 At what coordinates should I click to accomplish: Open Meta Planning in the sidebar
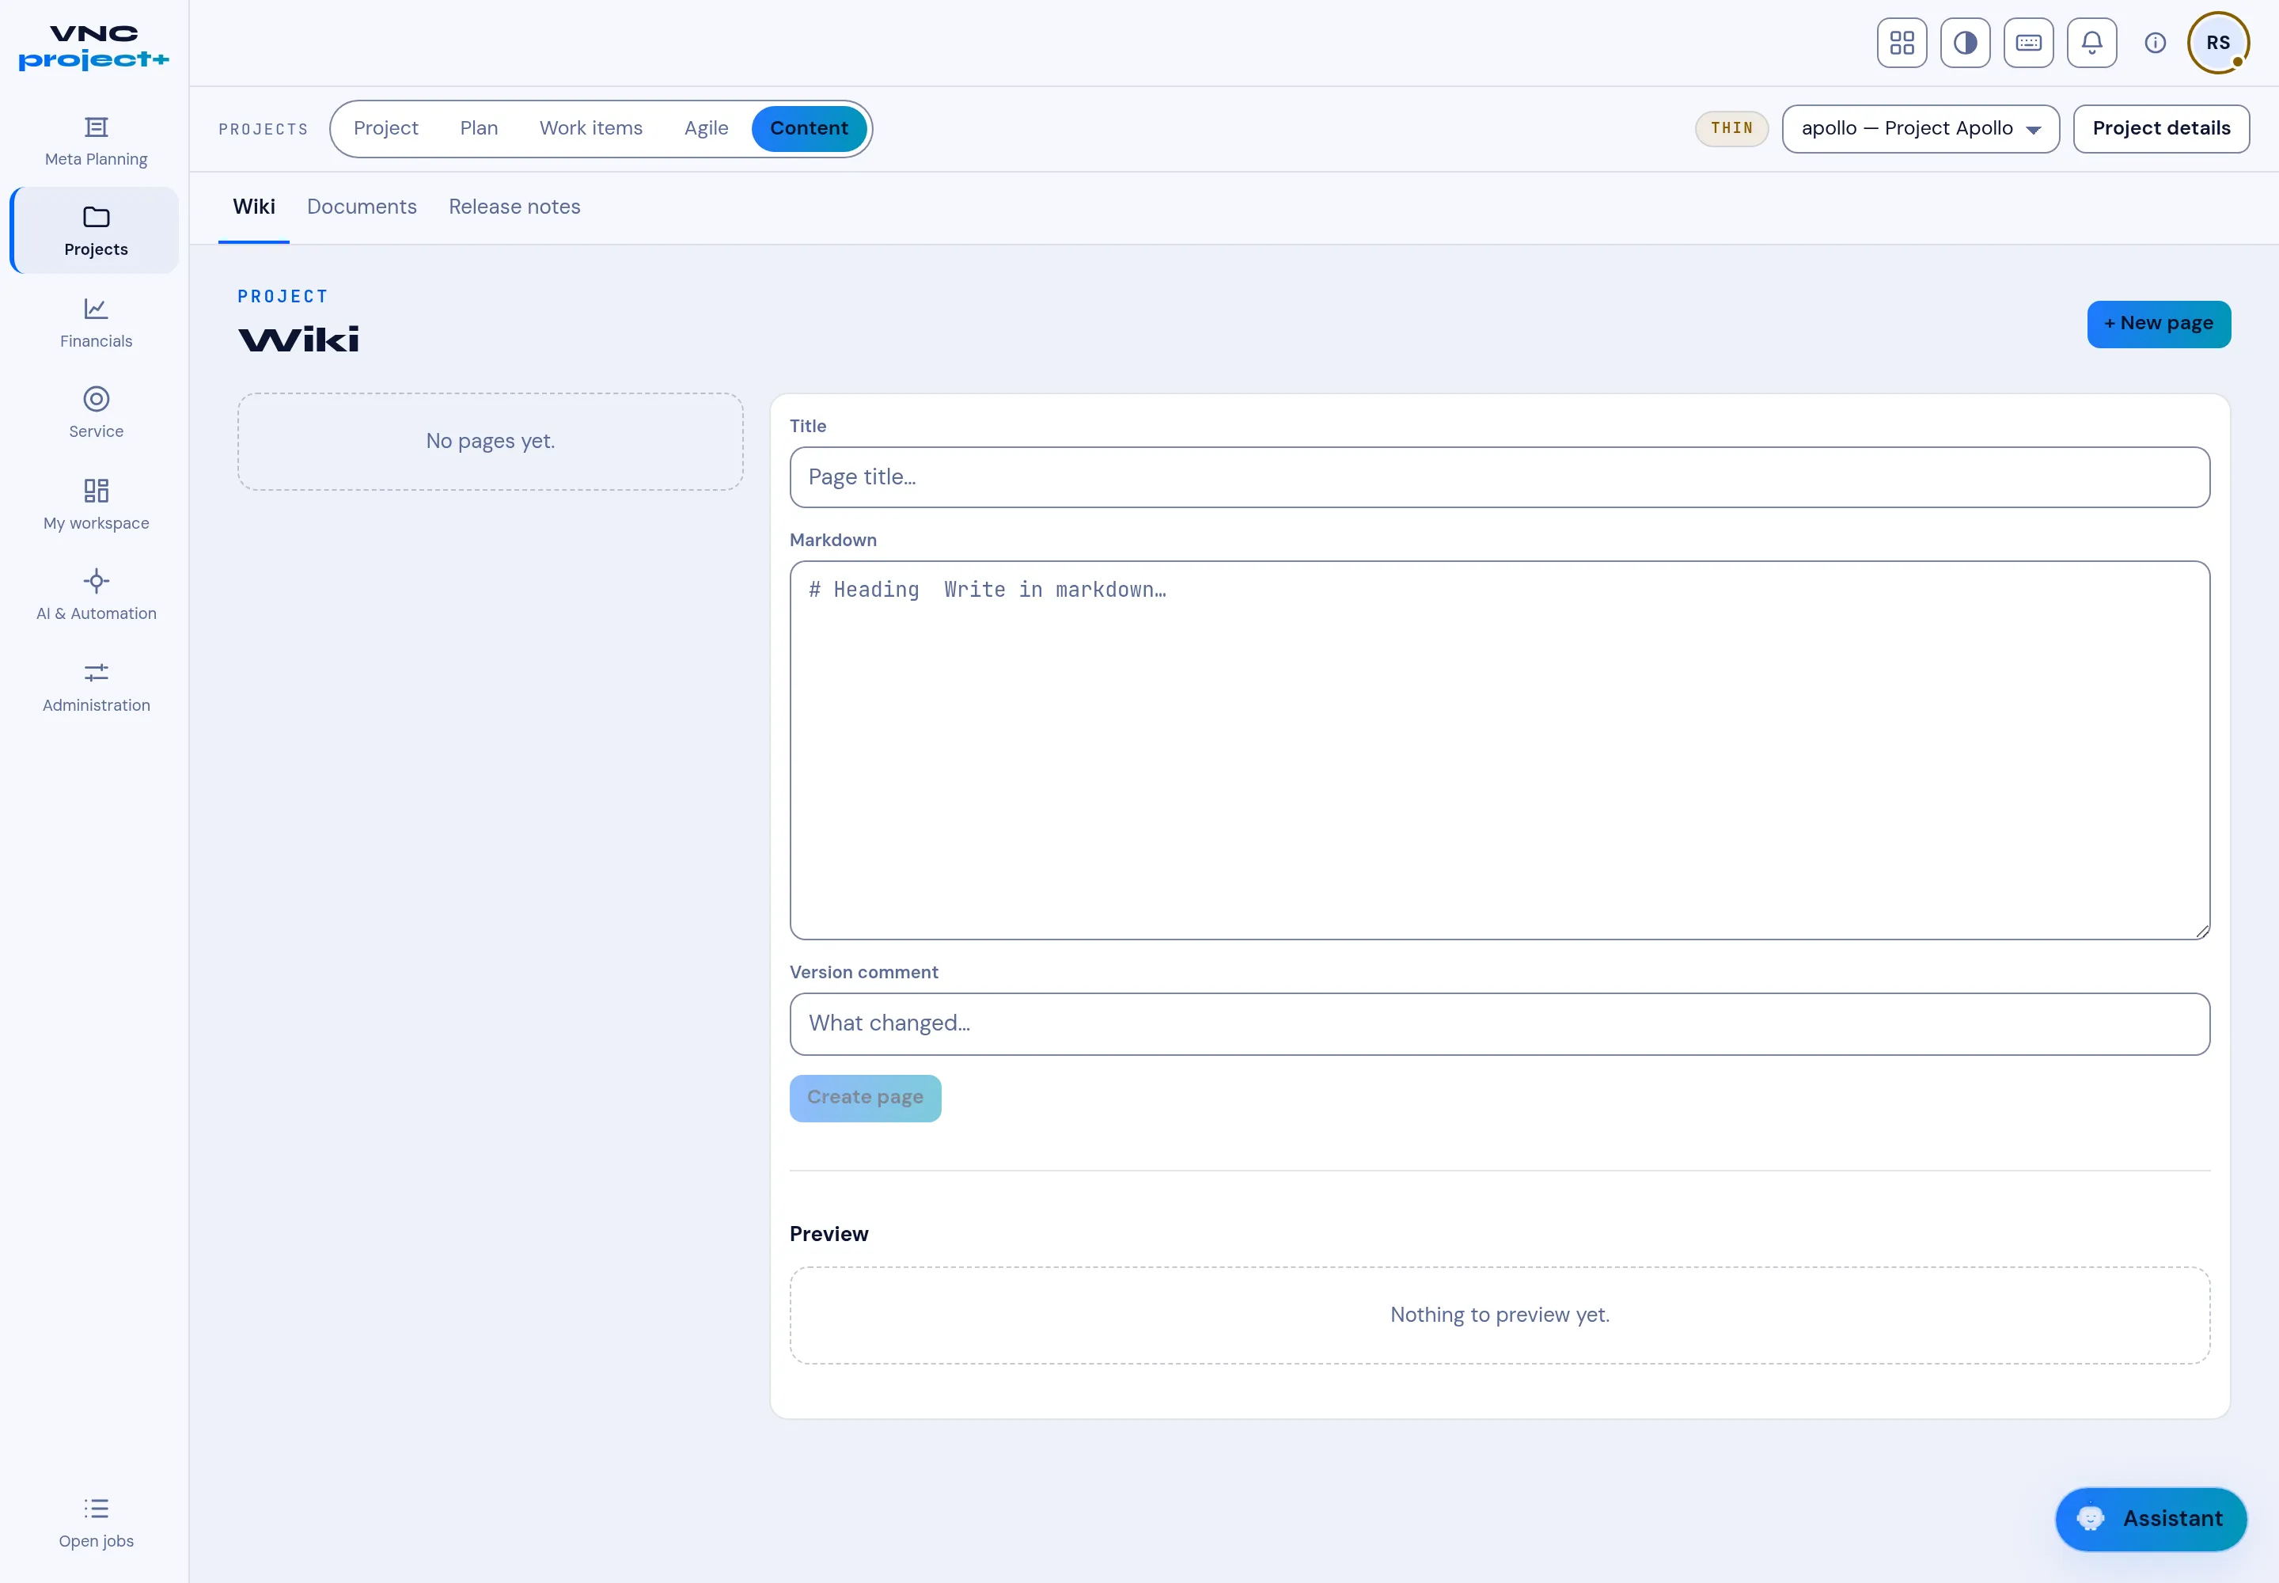pyautogui.click(x=95, y=141)
